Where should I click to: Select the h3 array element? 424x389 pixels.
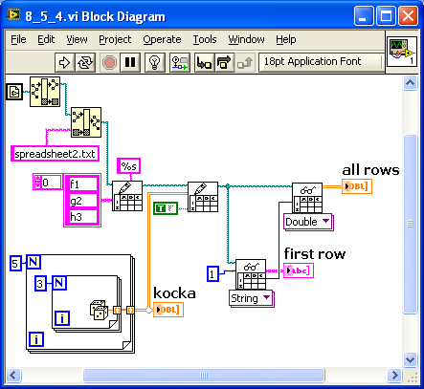[82, 217]
